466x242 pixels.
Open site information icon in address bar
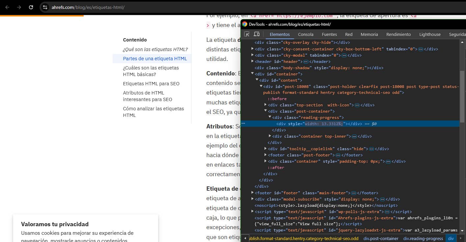point(45,7)
